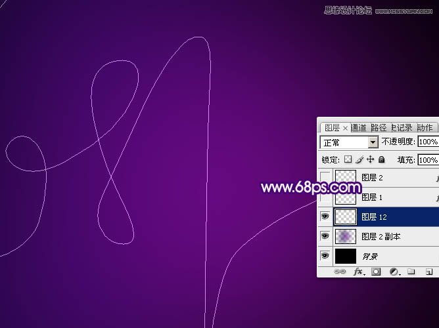Image resolution: width=439 pixels, height=328 pixels.
Task: Create a new layer group folder
Action: pos(411,272)
